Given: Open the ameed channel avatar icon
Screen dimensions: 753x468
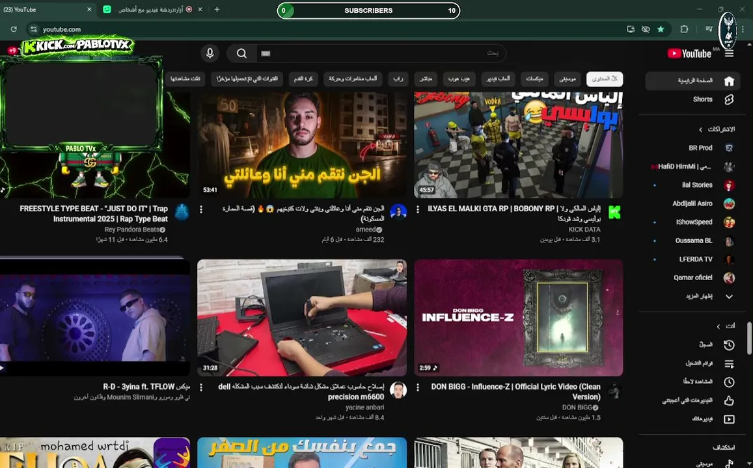Looking at the screenshot, I should pos(398,211).
